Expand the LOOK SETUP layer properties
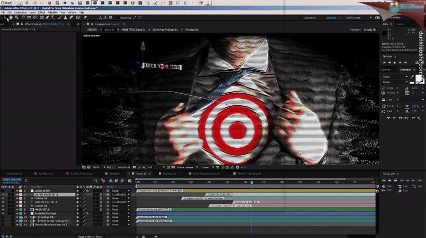 pyautogui.click(x=18, y=191)
